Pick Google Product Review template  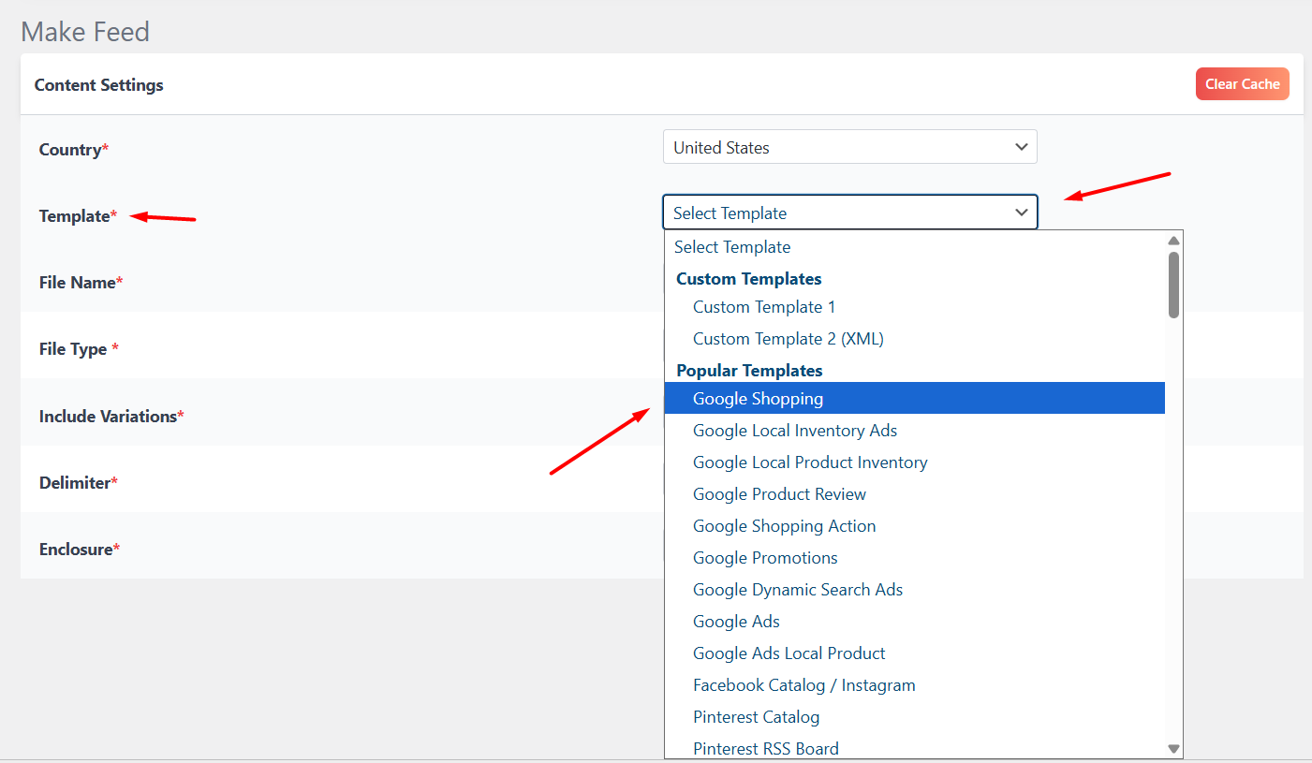coord(914,494)
